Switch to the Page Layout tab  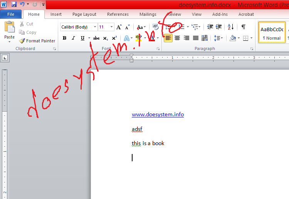click(x=84, y=14)
